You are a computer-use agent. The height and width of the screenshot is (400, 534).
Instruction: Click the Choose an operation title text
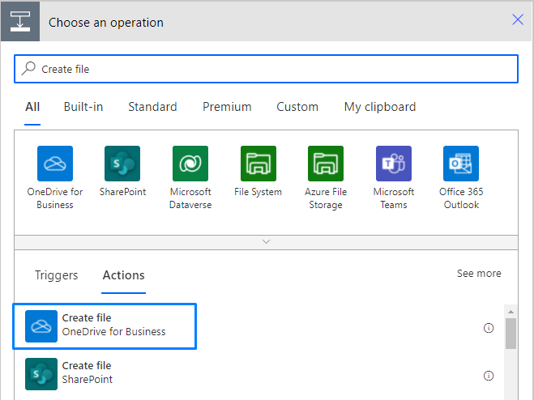click(106, 23)
